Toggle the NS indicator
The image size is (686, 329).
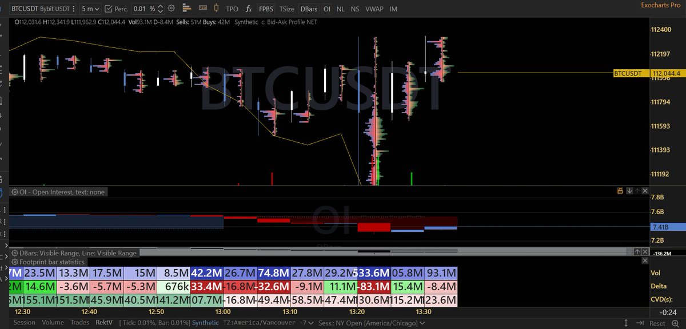coord(355,9)
